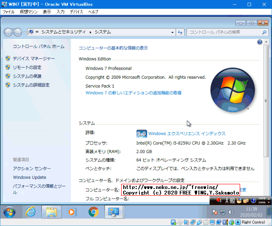
Task: Click the Show desktop strip on the taskbar
Action: (x=269, y=212)
